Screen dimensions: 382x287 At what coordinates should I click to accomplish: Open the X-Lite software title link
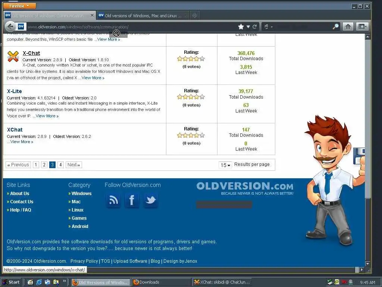click(x=15, y=91)
